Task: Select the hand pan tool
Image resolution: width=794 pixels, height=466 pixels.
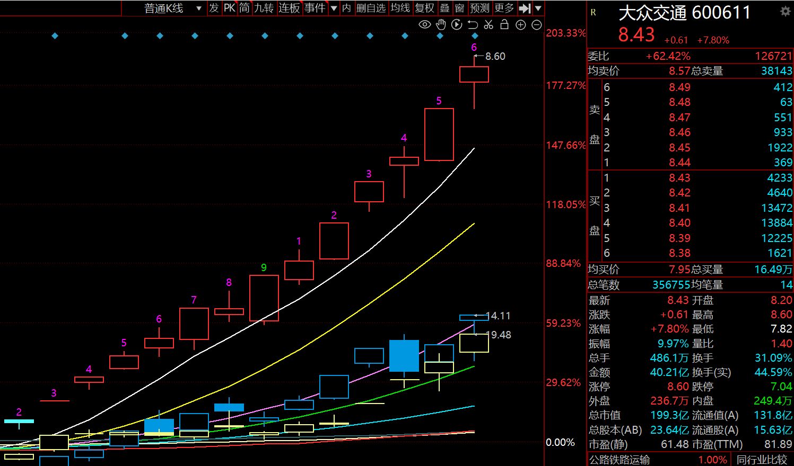Action: point(441,24)
